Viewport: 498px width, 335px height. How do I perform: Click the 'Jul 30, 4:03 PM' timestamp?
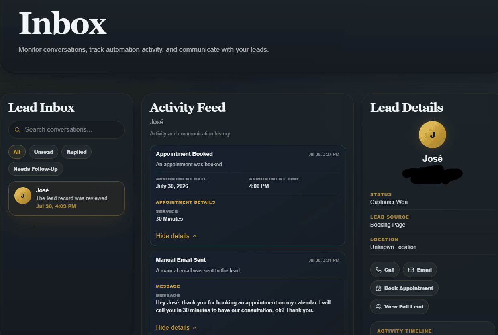tap(56, 206)
